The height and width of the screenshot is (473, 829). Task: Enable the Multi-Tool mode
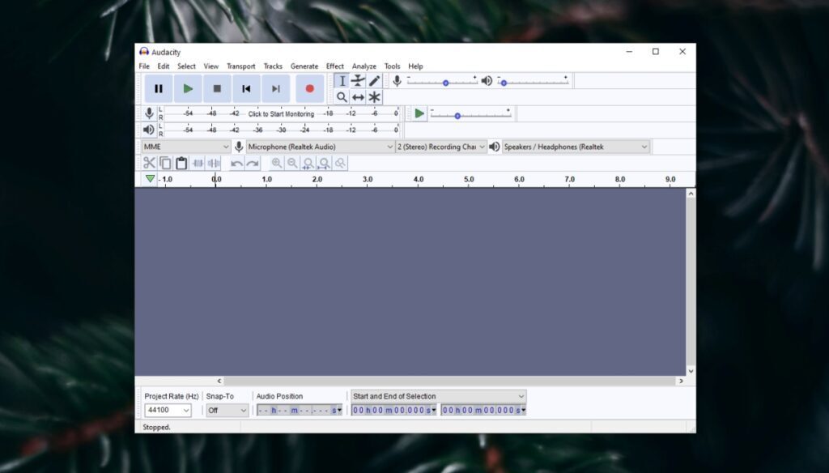tap(374, 97)
